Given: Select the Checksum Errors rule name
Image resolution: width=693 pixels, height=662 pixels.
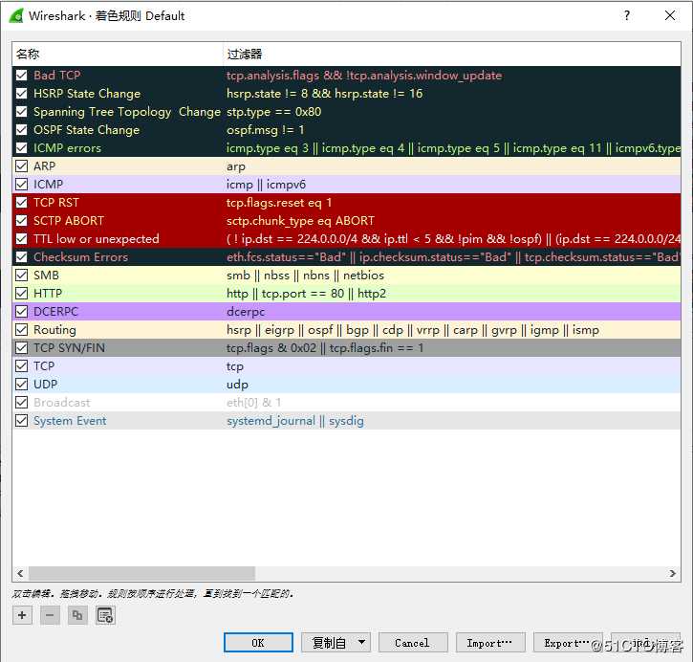Looking at the screenshot, I should [81, 256].
